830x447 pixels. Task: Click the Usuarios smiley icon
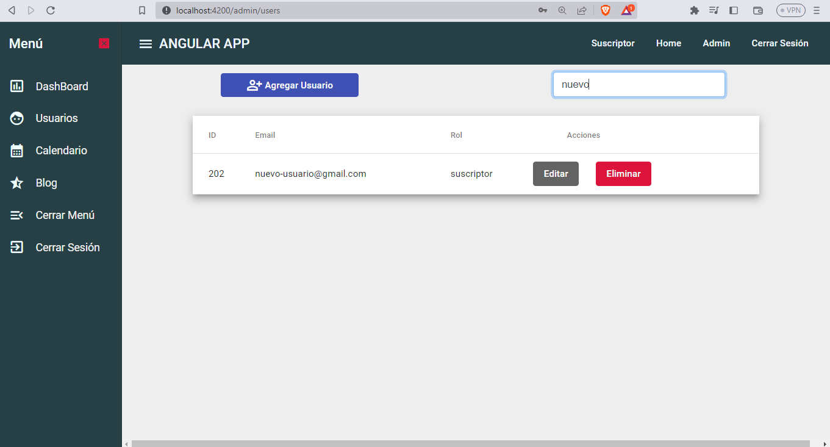[16, 118]
